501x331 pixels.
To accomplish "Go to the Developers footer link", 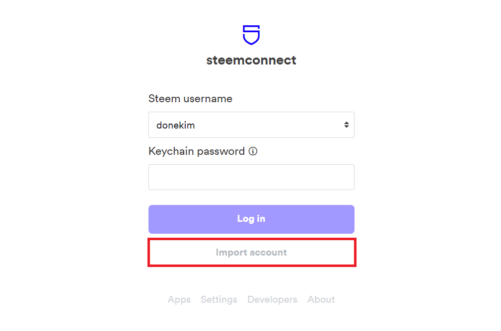I will [272, 300].
